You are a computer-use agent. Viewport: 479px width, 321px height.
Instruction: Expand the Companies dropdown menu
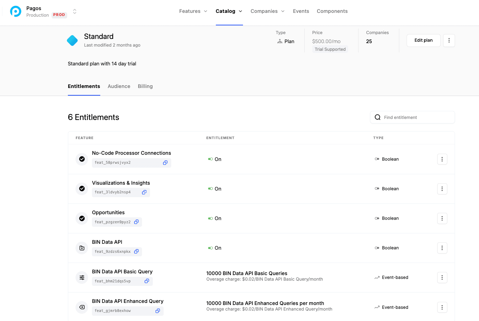(x=267, y=11)
